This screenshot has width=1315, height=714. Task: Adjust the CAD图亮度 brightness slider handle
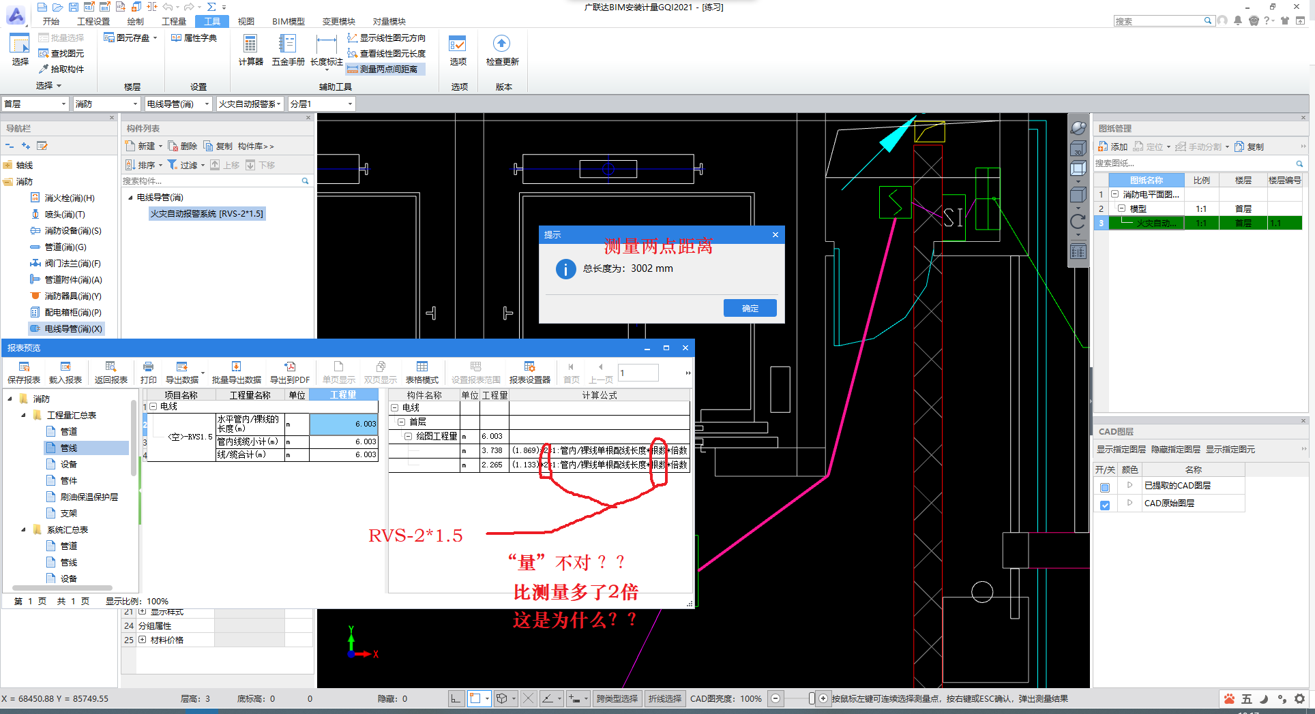point(812,698)
